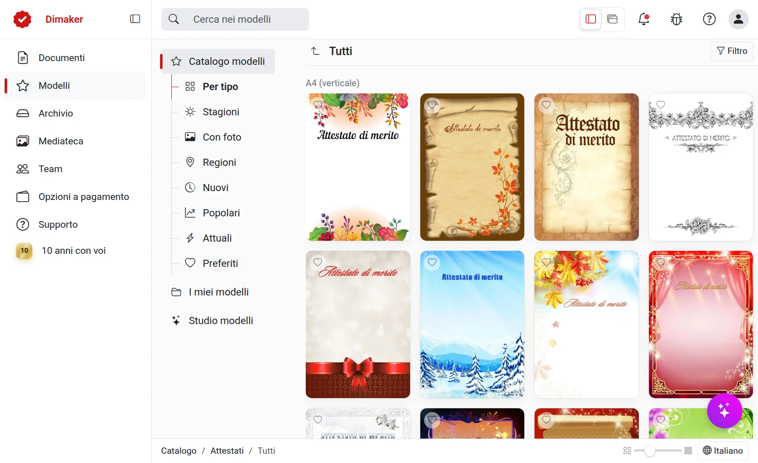Open the help question mark icon
The image size is (758, 463).
tap(709, 19)
